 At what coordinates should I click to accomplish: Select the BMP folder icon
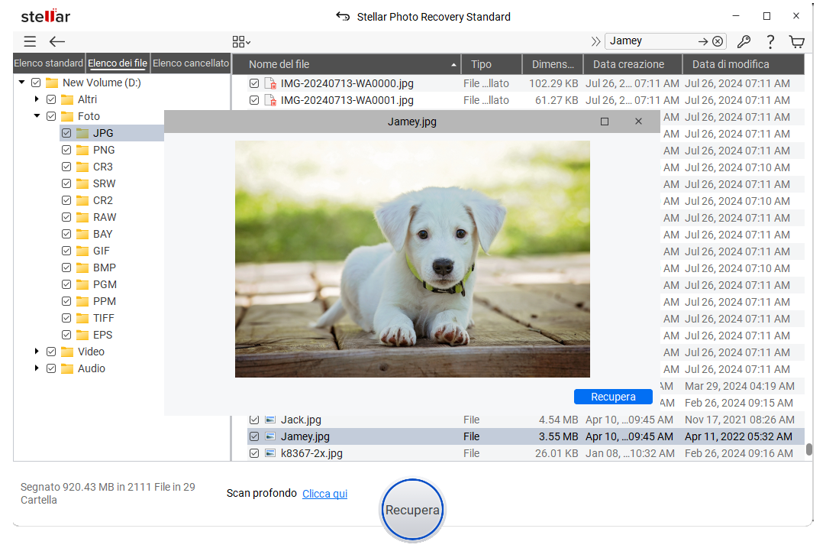[x=82, y=268]
